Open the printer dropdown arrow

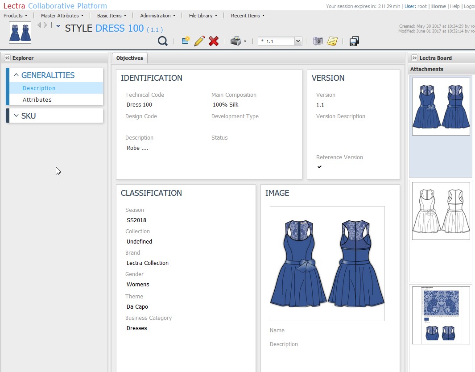[x=245, y=41]
